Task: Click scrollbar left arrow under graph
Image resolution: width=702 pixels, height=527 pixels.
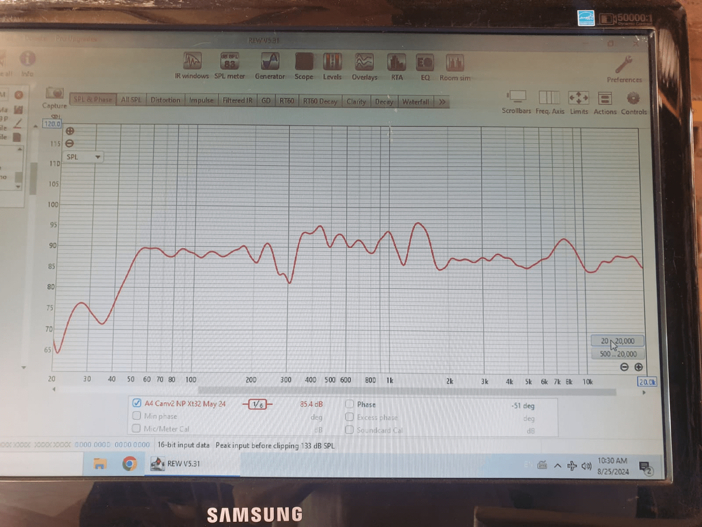Action: (54, 389)
